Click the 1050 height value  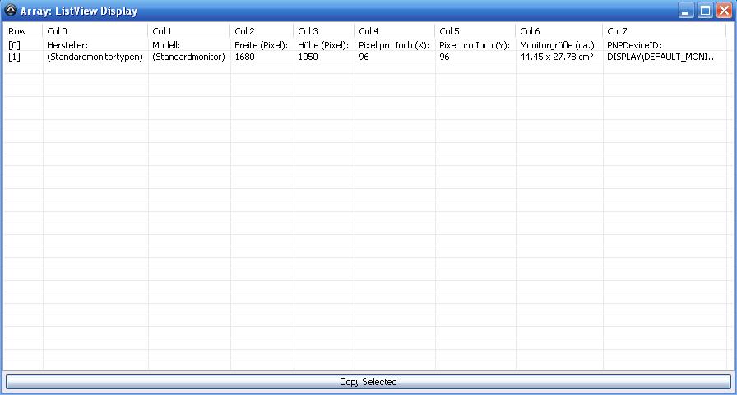pos(308,57)
